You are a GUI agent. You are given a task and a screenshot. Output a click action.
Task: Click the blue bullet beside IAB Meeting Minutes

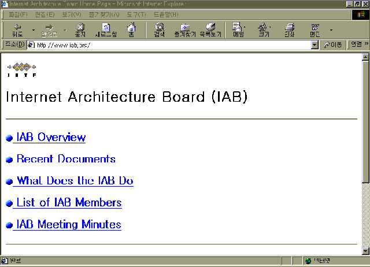coord(9,225)
